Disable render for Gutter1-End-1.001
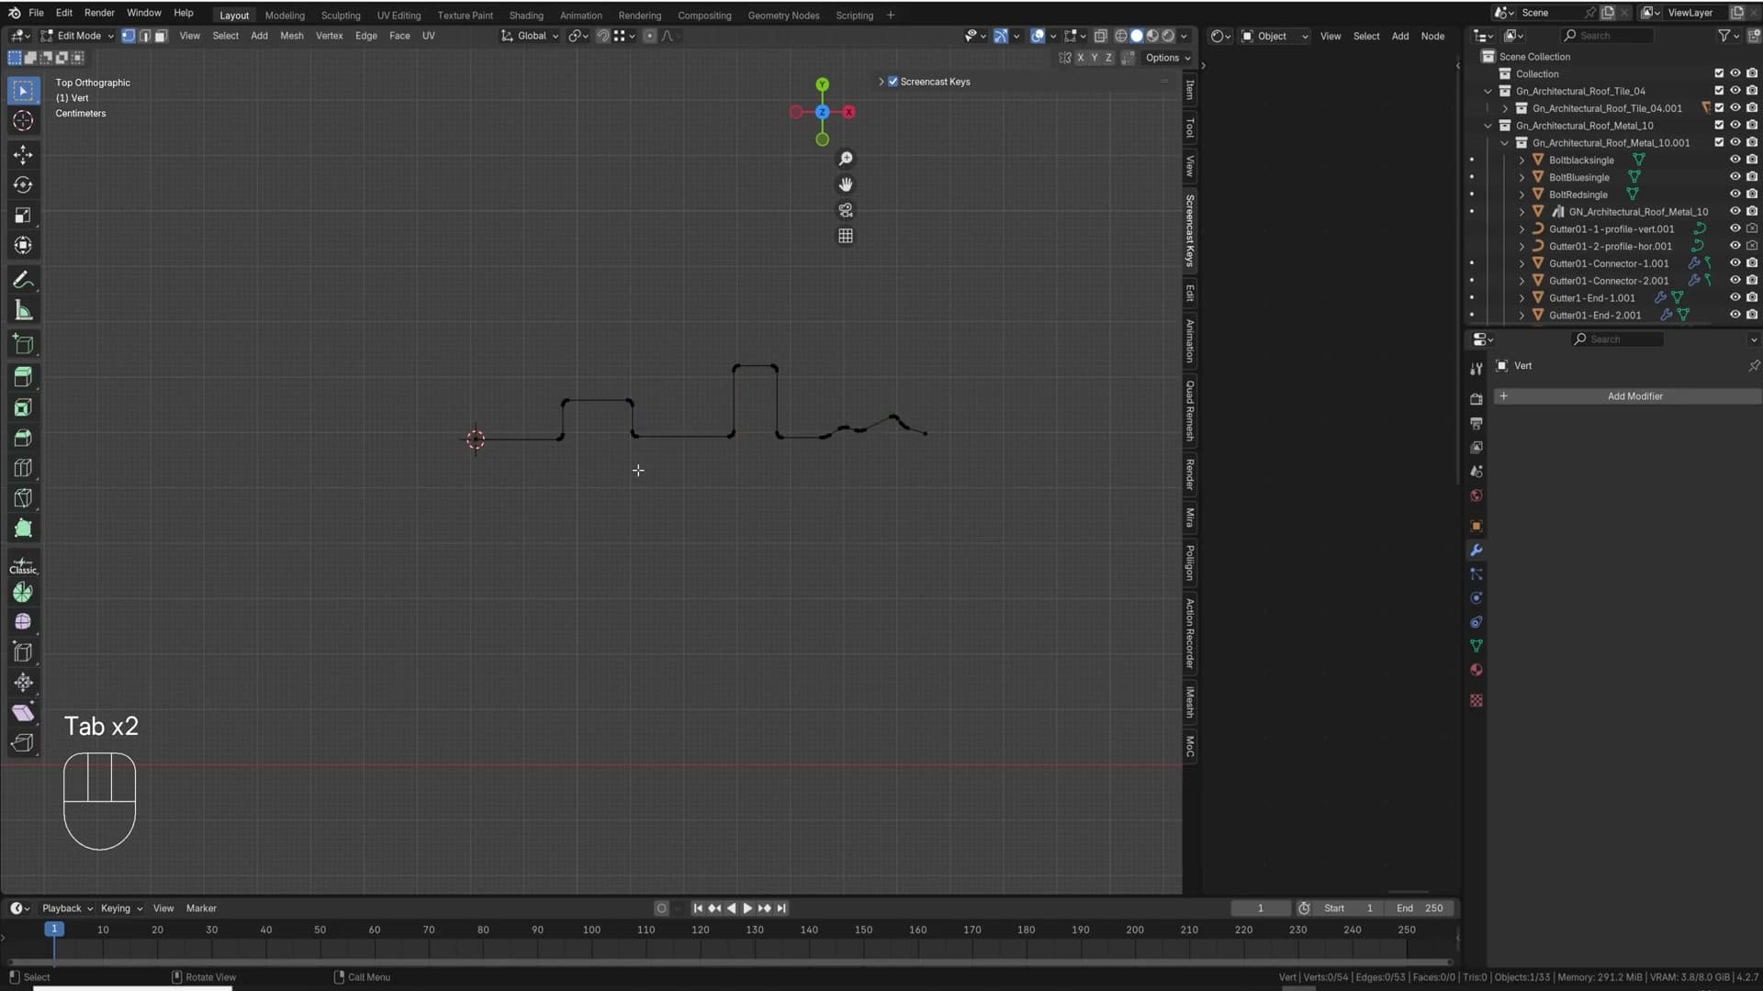The width and height of the screenshot is (1763, 991). 1752,297
